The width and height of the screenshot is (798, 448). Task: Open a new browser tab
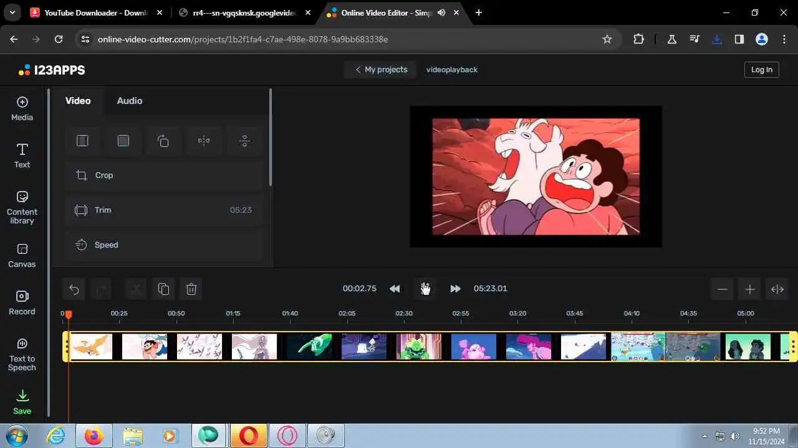point(479,12)
